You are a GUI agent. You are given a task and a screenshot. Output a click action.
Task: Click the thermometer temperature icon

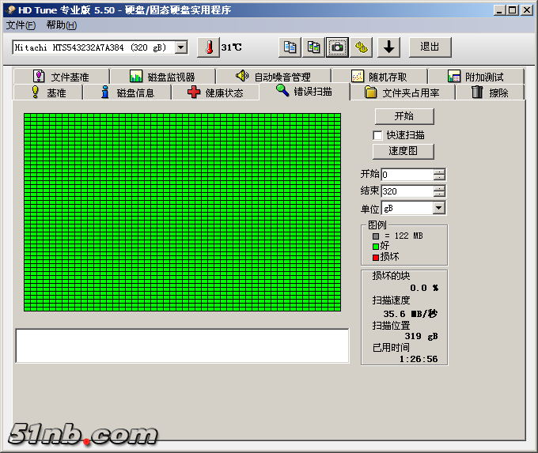(209, 47)
